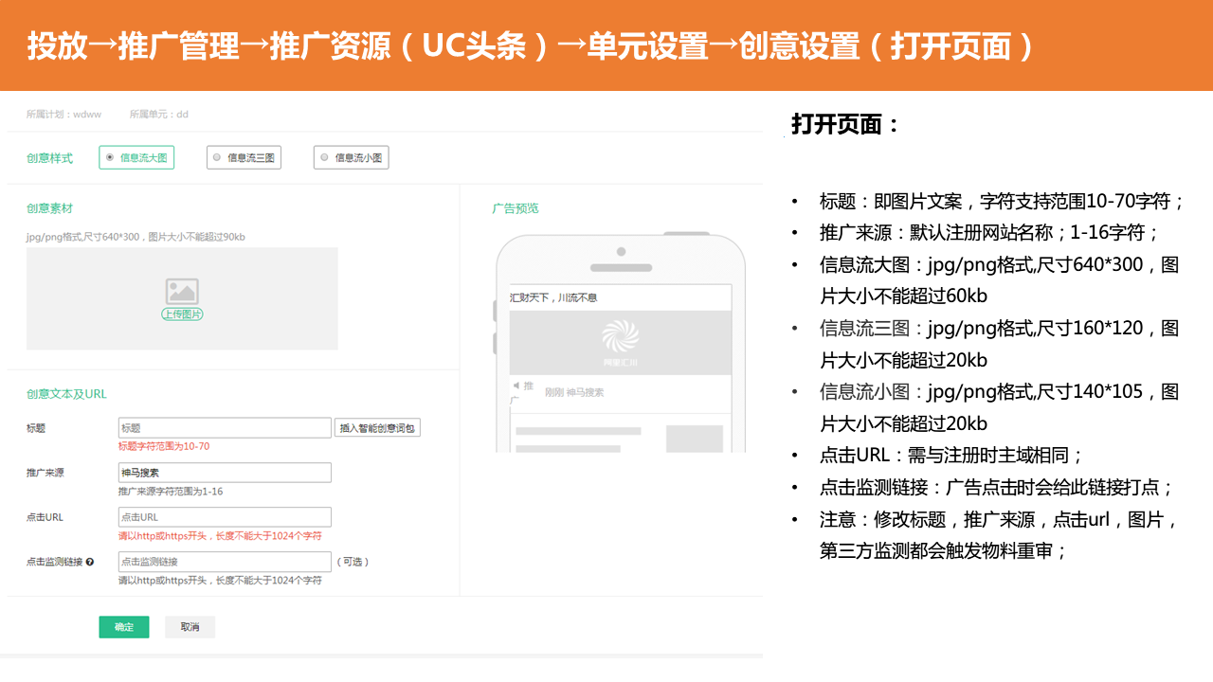The image size is (1213, 682).
Task: Focus the 点击监测链接 optional input
Action: tap(225, 562)
